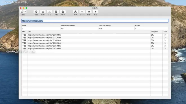Pause downloads with the pause icon
The image size is (186, 104).
pyautogui.click(x=89, y=12)
